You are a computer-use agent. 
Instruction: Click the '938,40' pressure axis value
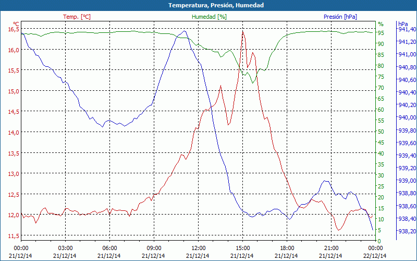(408, 219)
